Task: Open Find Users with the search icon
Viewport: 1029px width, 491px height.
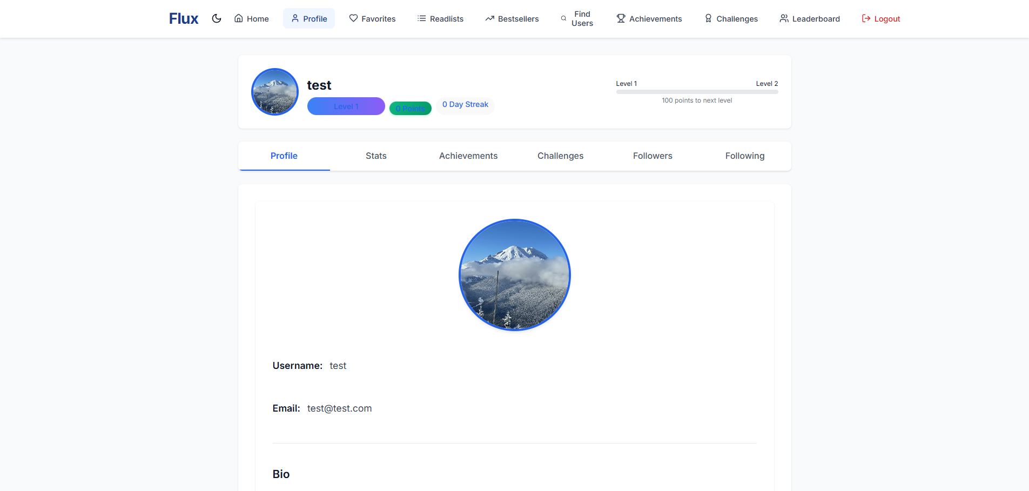Action: 562,18
